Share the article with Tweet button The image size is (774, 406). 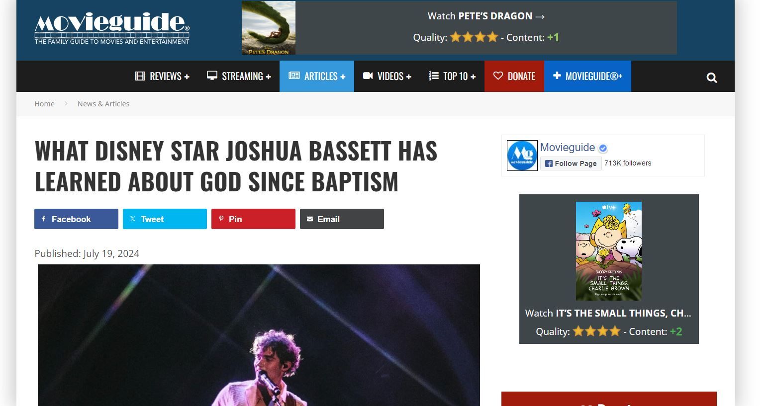165,219
